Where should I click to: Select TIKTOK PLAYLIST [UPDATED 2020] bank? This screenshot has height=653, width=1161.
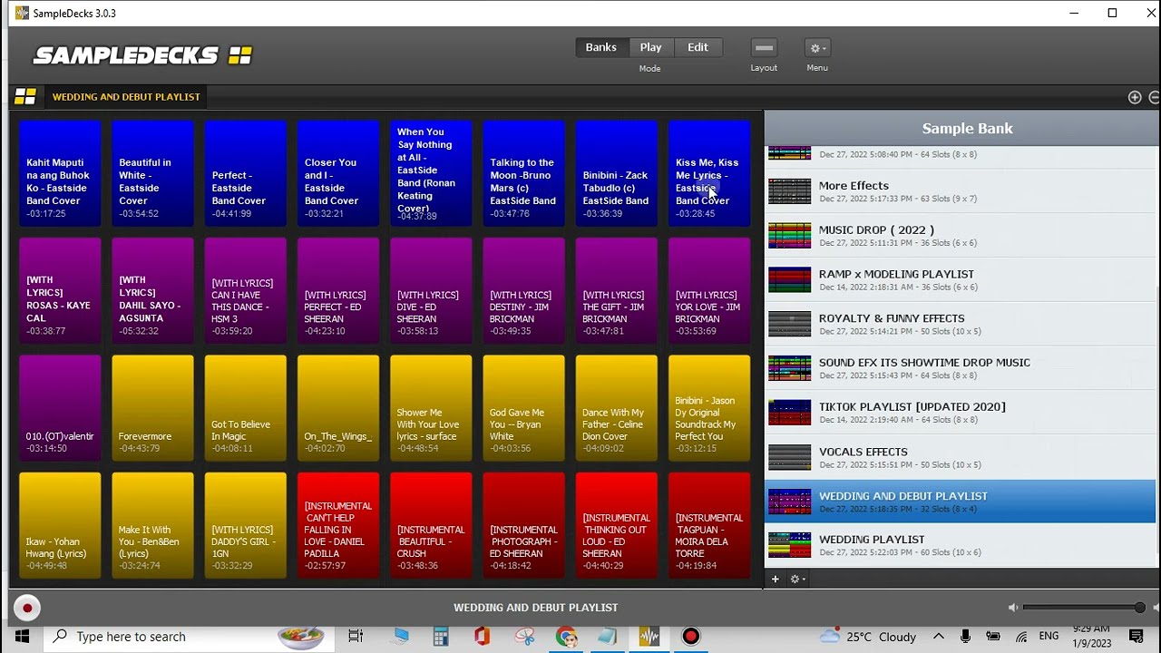[x=961, y=413]
